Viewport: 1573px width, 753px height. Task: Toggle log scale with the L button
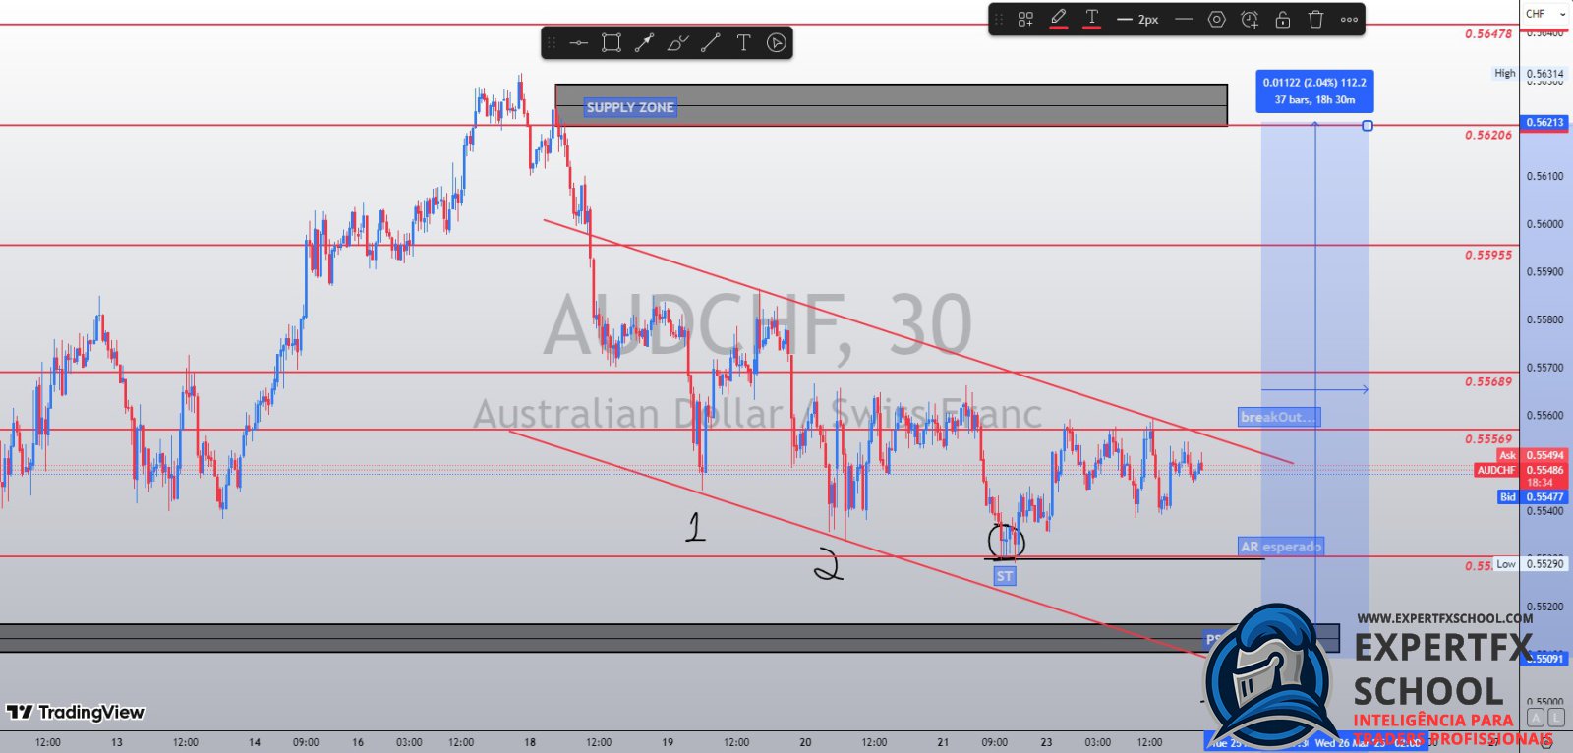[1556, 718]
